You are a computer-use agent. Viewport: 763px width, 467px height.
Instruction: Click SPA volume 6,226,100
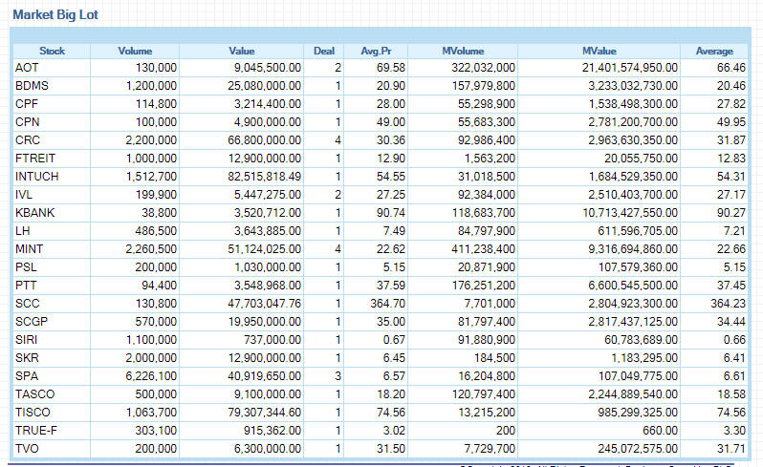tap(151, 376)
